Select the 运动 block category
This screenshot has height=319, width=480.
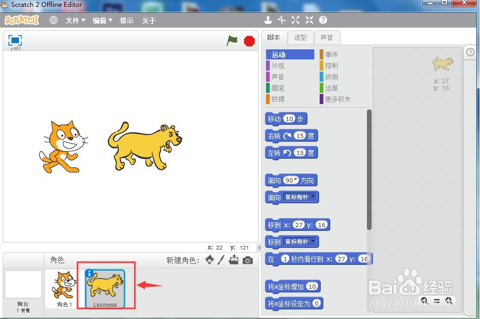click(x=290, y=55)
